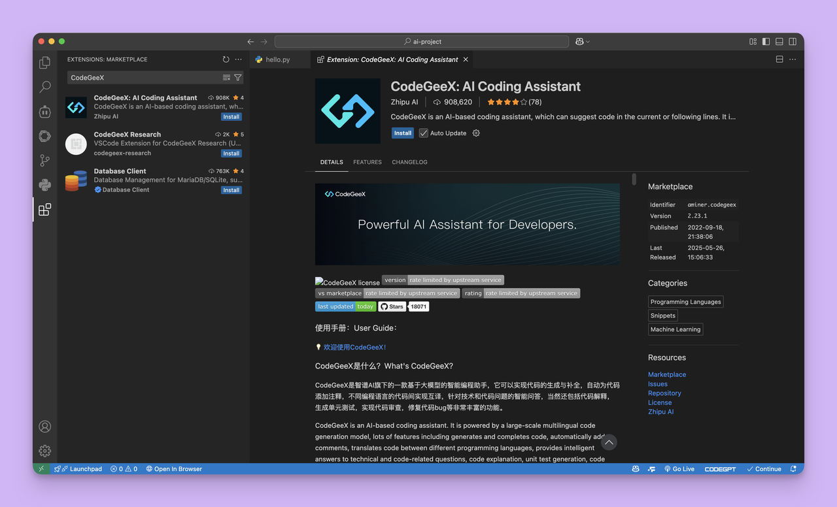Open the Repository resource link
The width and height of the screenshot is (837, 507).
[x=664, y=393]
